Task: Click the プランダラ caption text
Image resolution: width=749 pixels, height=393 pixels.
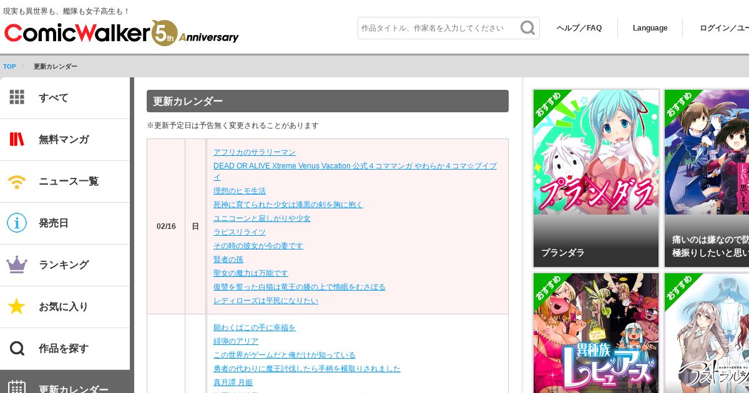Action: coord(563,253)
